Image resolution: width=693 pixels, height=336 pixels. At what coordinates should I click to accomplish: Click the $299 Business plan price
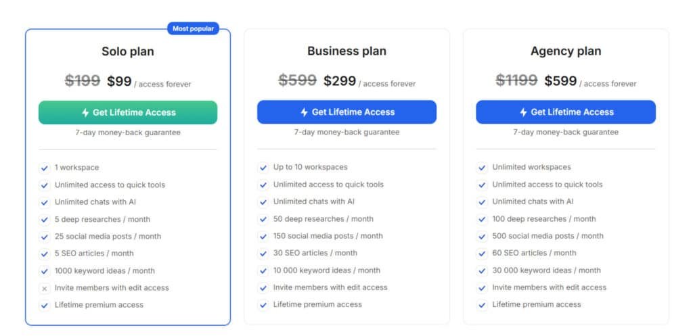(340, 81)
